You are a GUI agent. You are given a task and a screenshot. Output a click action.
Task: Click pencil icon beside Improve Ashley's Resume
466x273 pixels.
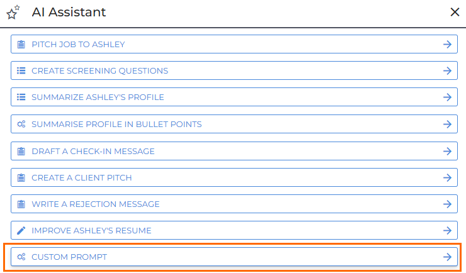(x=21, y=231)
